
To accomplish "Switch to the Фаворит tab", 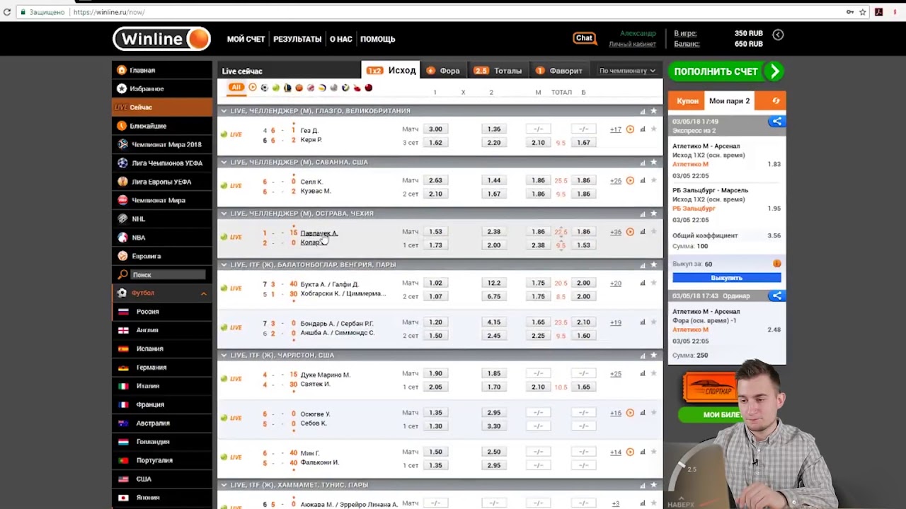I will click(559, 71).
